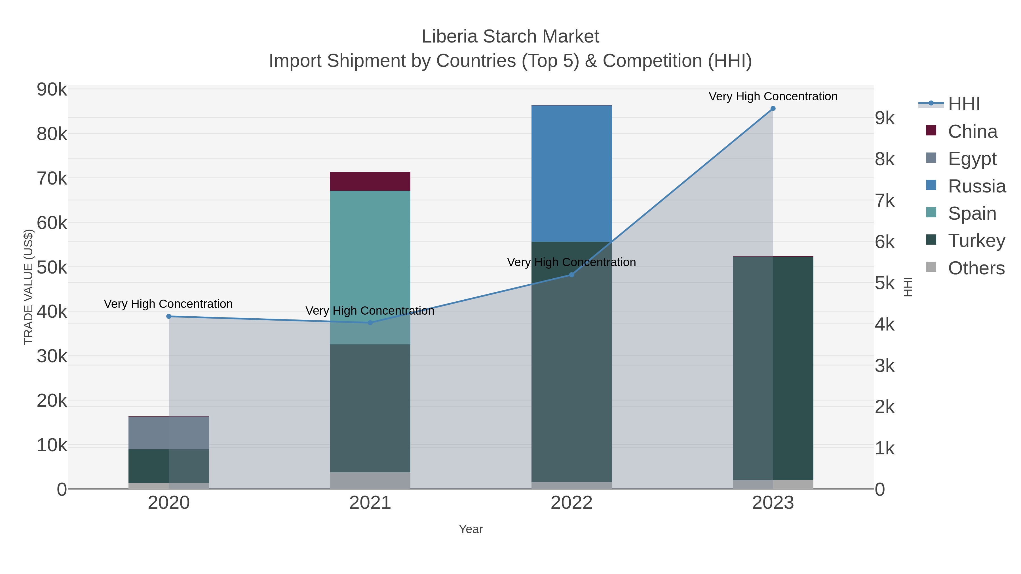This screenshot has width=1021, height=574.
Task: Toggle the HHI legend entry
Action: 949,104
